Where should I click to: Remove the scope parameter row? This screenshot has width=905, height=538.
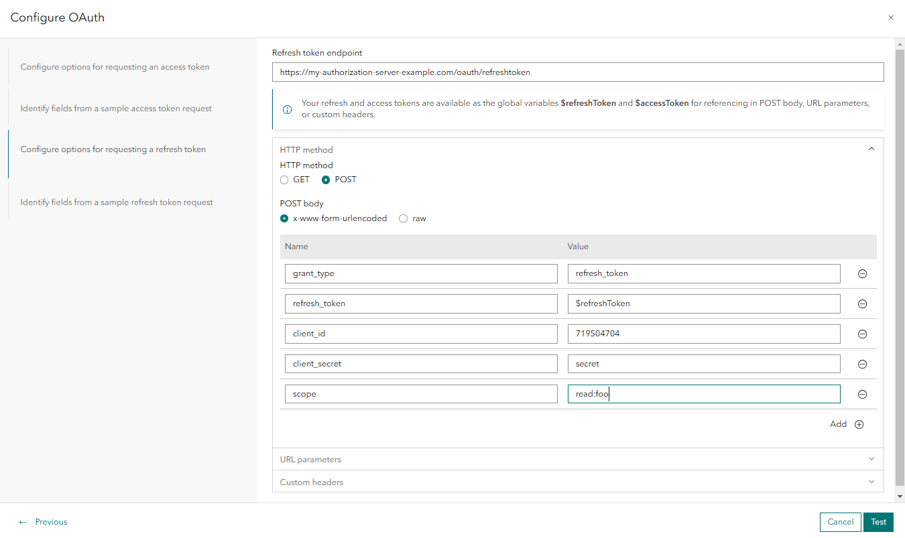click(x=862, y=394)
